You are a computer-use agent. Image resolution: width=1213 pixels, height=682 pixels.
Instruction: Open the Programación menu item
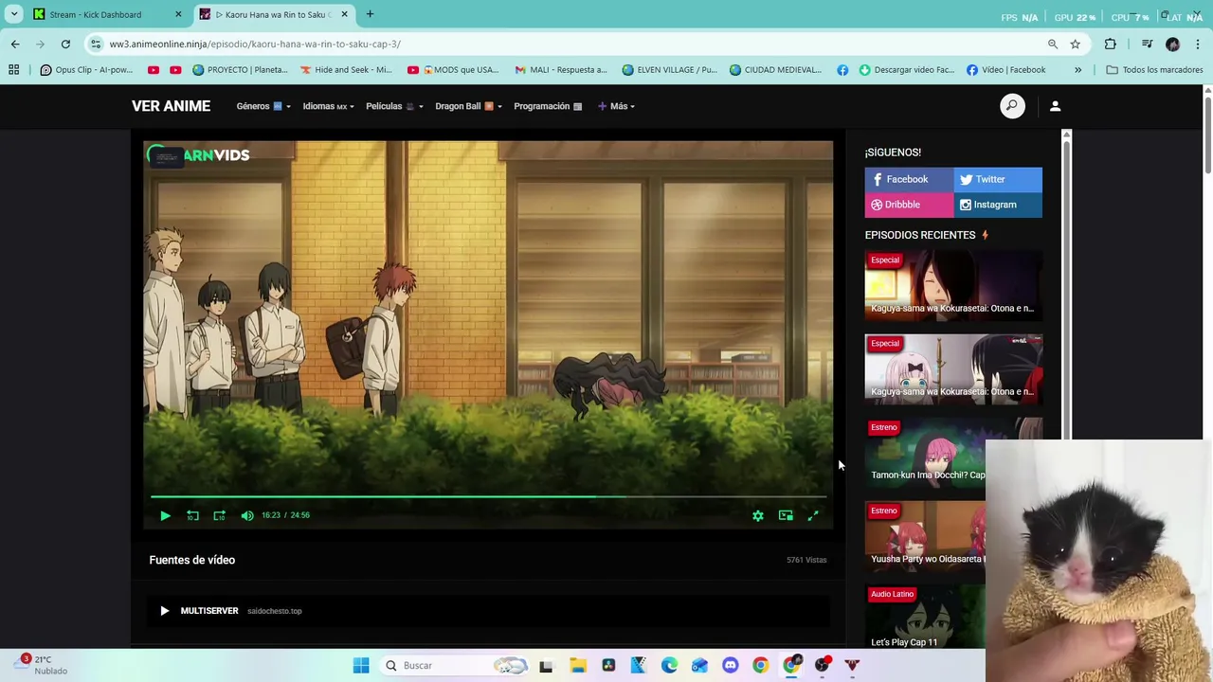[x=548, y=106]
